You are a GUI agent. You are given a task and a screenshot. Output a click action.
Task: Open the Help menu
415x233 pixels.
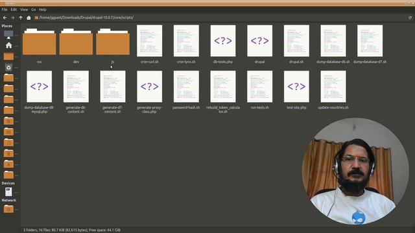(43, 10)
